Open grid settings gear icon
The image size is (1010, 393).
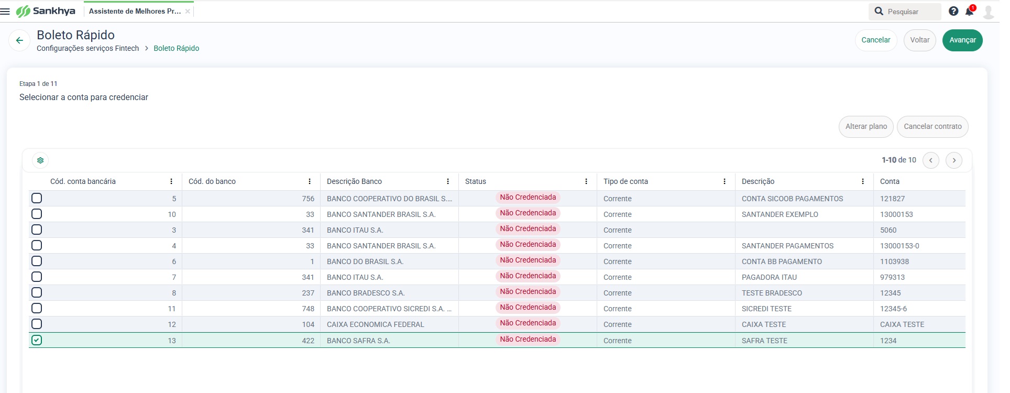[40, 160]
